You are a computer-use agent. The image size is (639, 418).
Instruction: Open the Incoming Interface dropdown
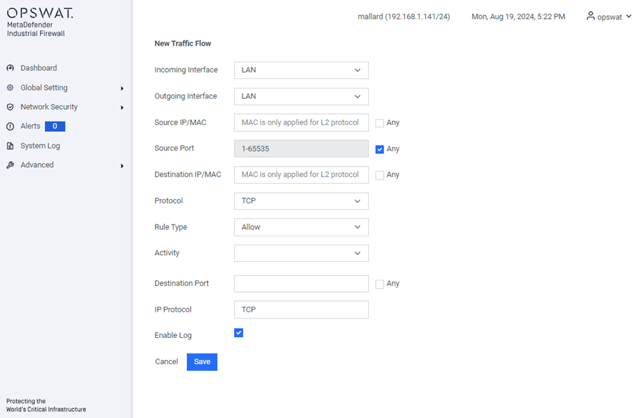point(301,70)
